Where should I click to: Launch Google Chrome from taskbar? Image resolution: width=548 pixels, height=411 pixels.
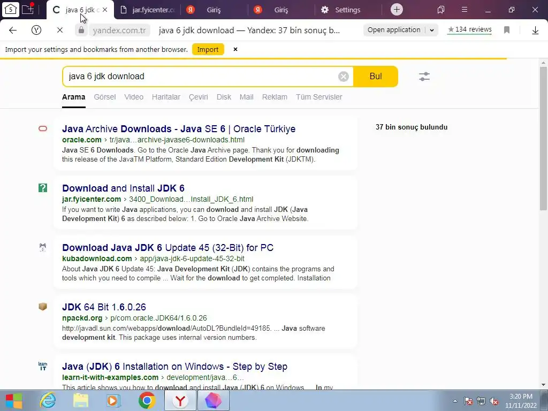147,400
